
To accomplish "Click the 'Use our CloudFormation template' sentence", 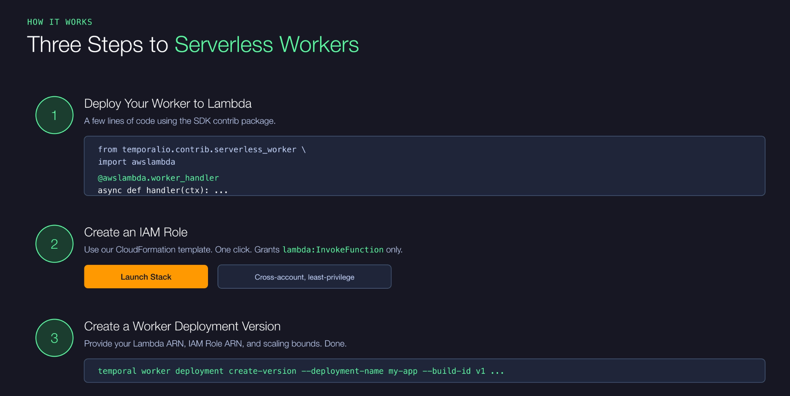I will (x=243, y=249).
